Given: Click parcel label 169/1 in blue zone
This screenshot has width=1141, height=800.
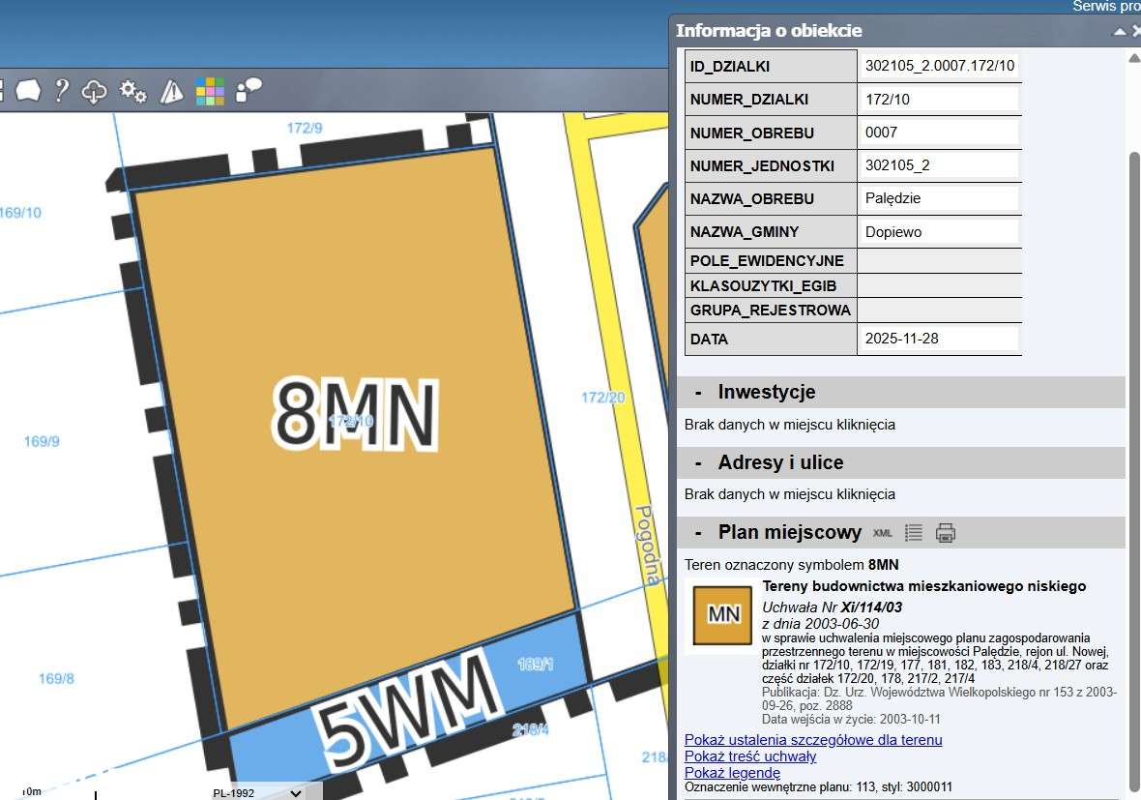Looking at the screenshot, I should (535, 664).
